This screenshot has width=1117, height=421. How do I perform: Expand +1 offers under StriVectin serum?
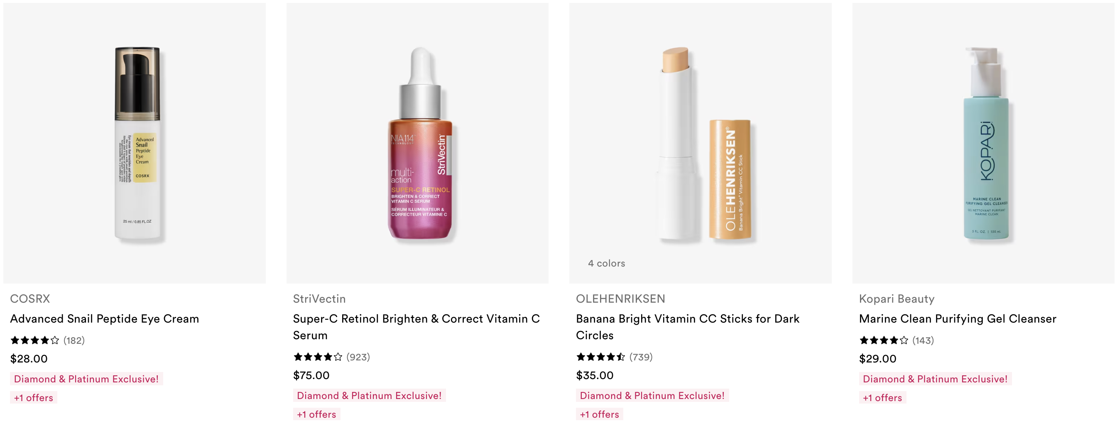click(316, 414)
